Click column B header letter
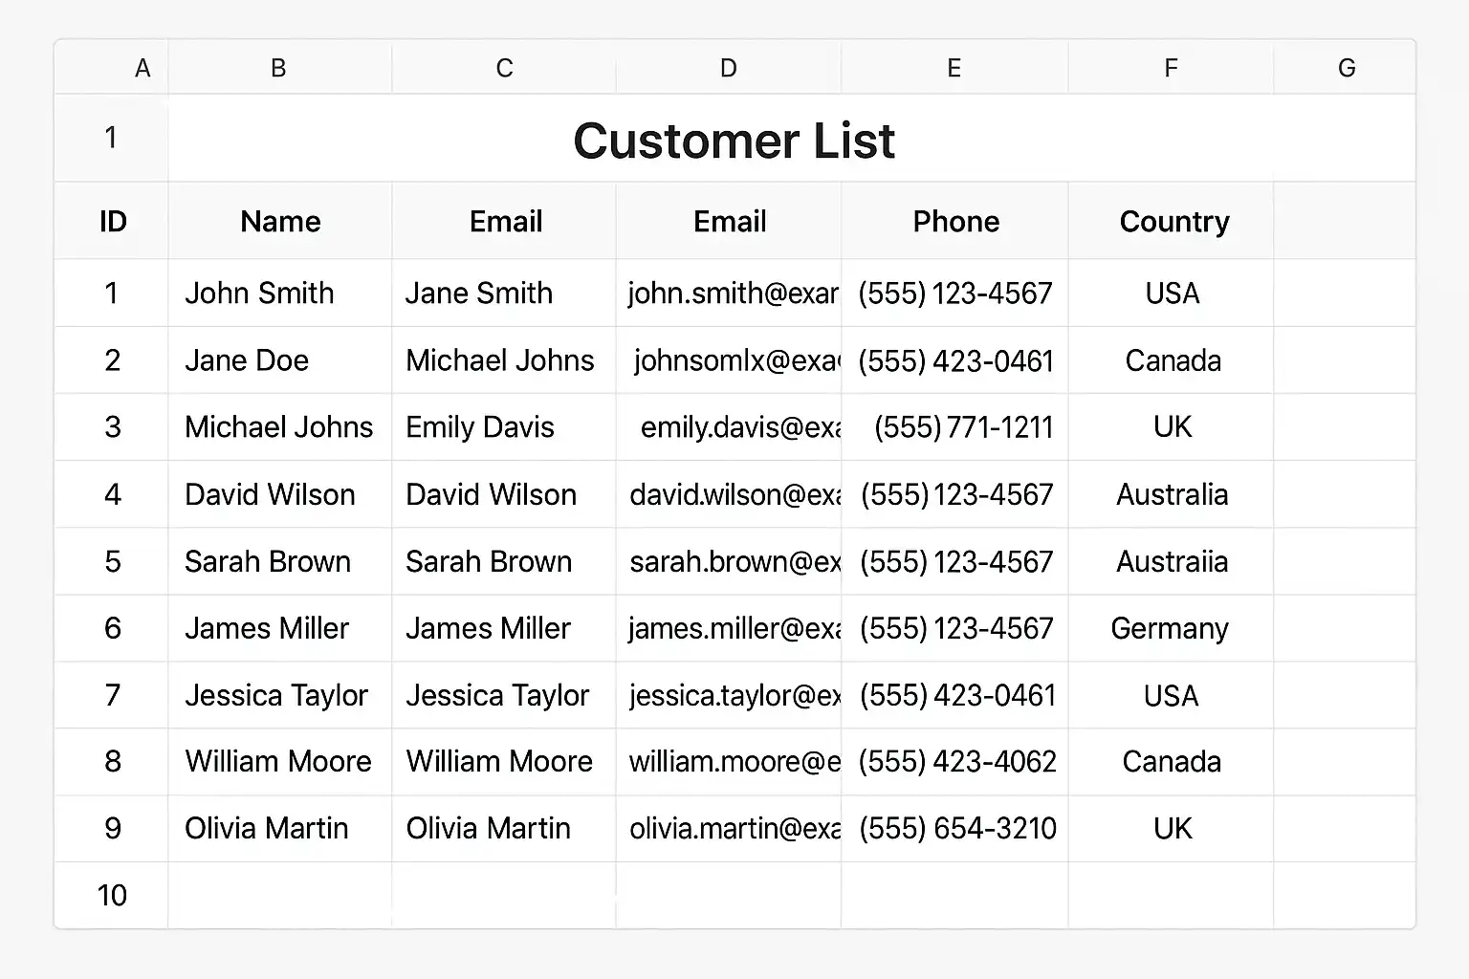Image resolution: width=1469 pixels, height=979 pixels. (x=278, y=68)
